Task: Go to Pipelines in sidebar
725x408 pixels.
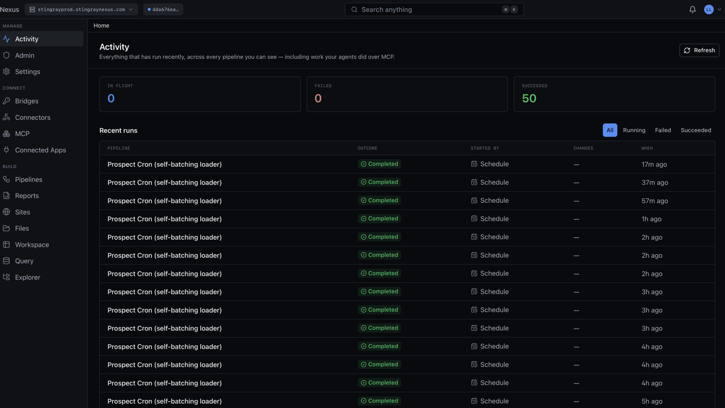Action: (x=42, y=180)
